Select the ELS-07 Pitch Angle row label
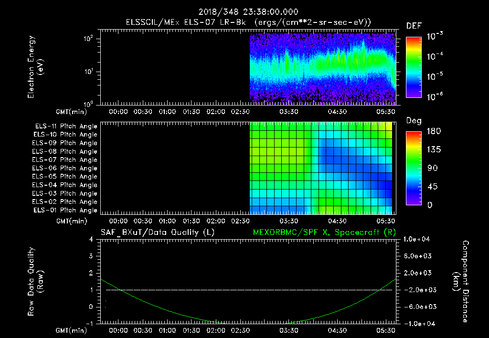Viewport: 489px width, 338px height. pyautogui.click(x=65, y=160)
